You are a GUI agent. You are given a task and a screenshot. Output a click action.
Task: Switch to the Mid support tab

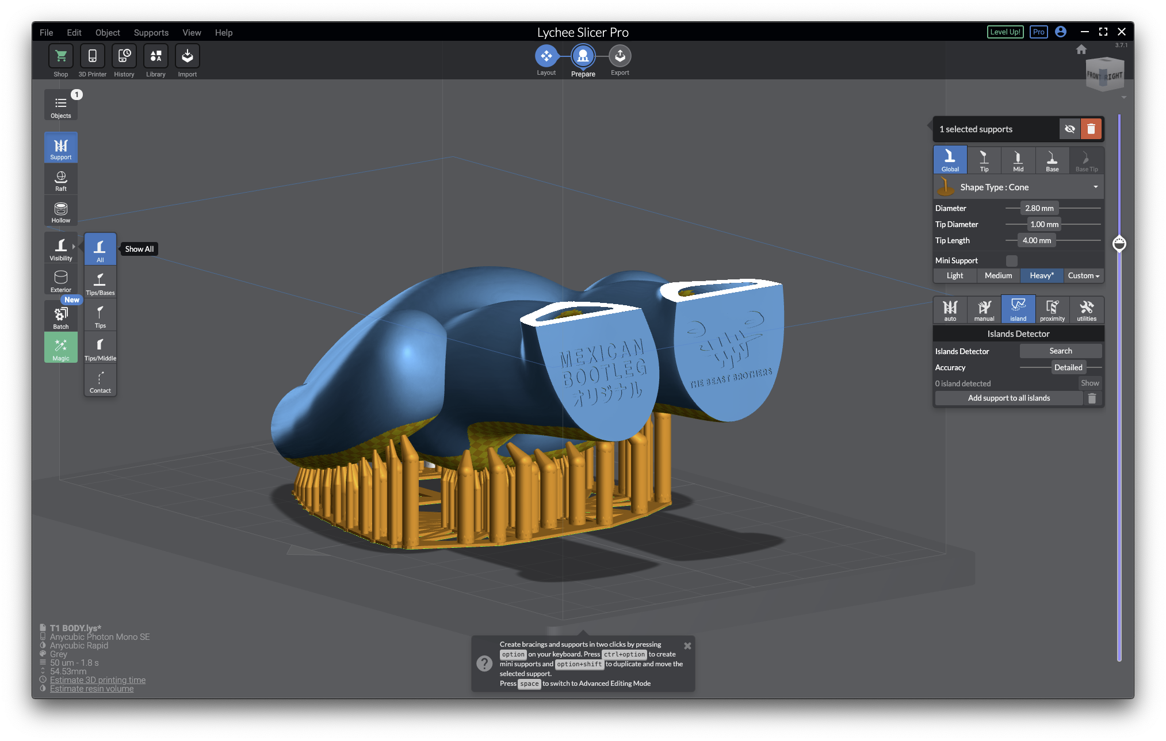click(1018, 160)
